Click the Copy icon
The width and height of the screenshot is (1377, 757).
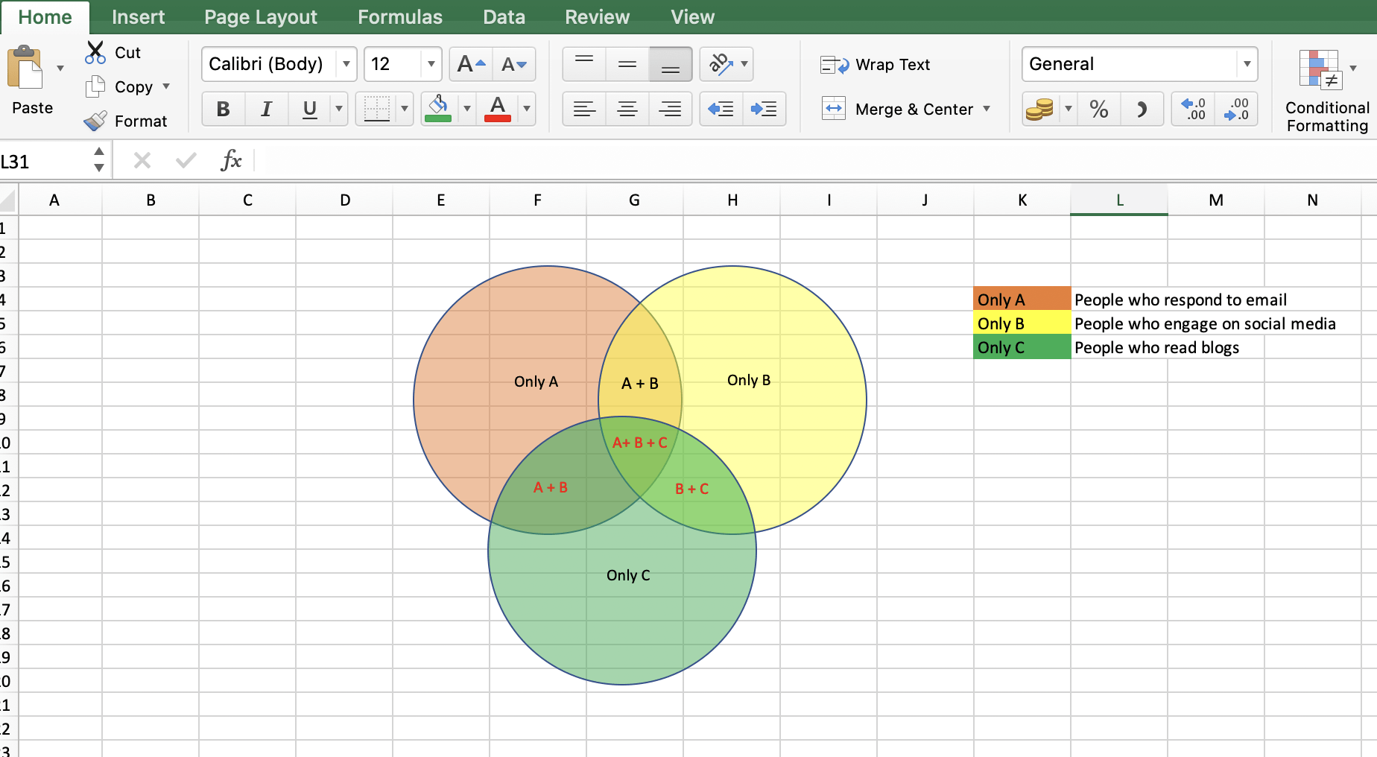click(x=95, y=86)
